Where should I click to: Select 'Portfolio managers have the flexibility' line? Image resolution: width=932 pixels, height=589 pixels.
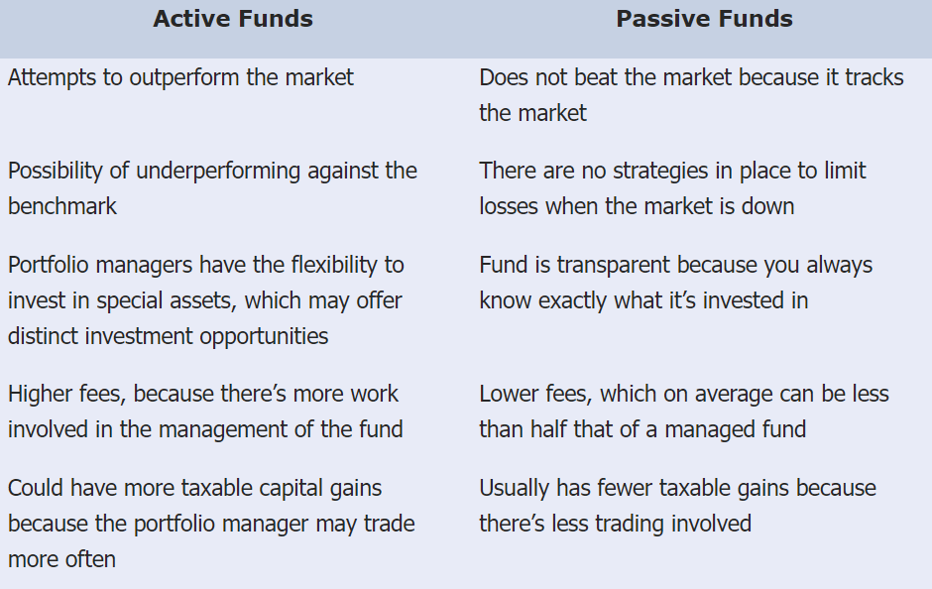click(x=206, y=265)
